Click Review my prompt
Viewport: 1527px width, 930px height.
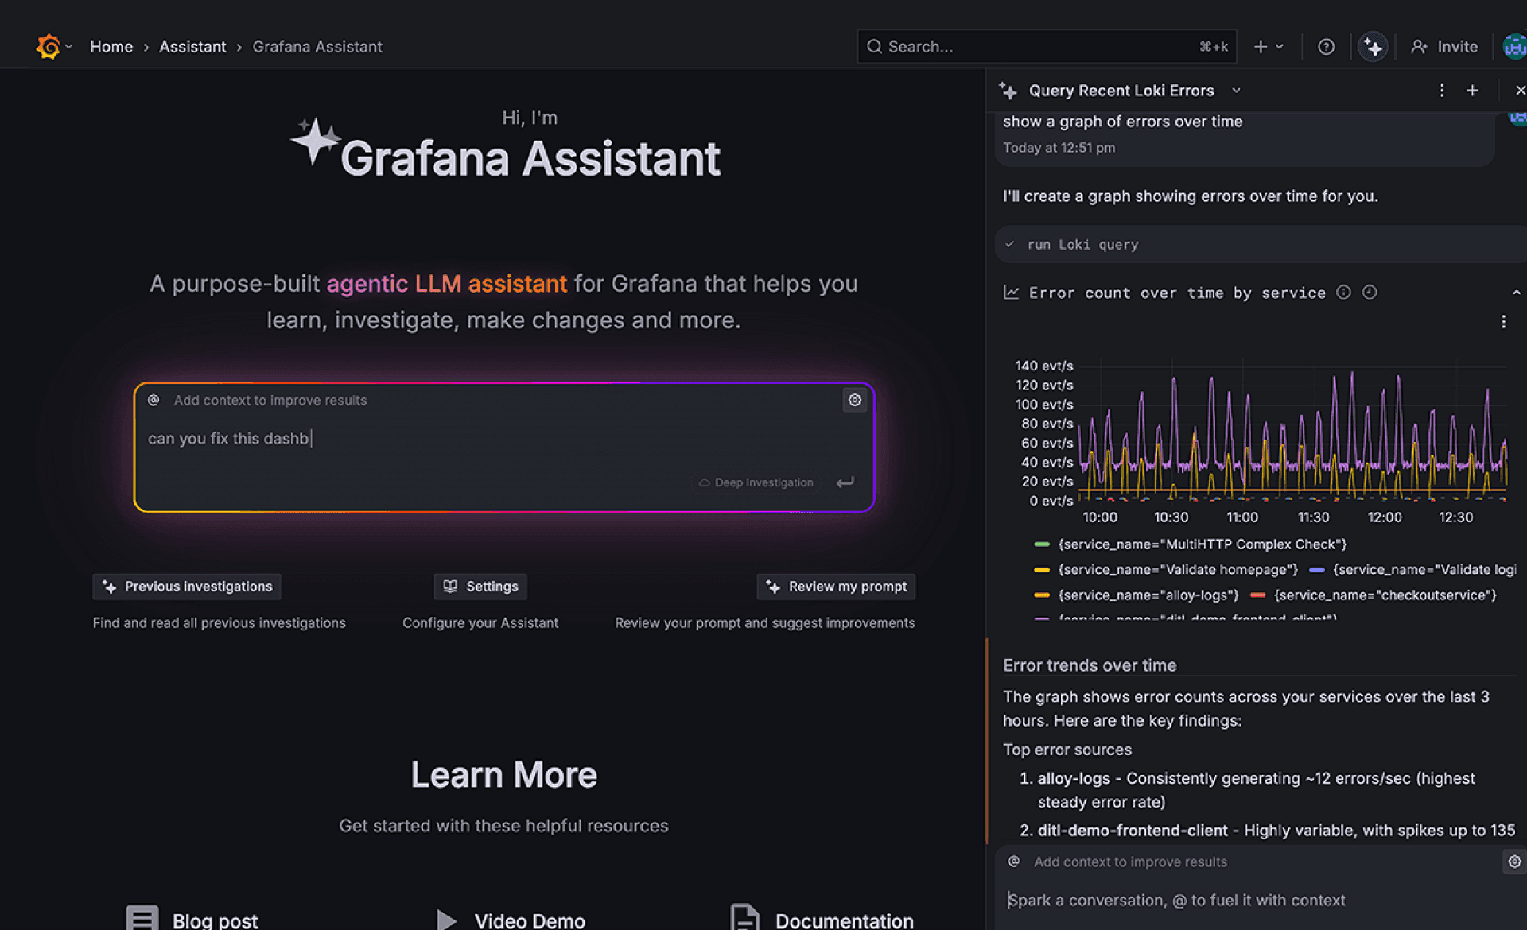click(836, 587)
